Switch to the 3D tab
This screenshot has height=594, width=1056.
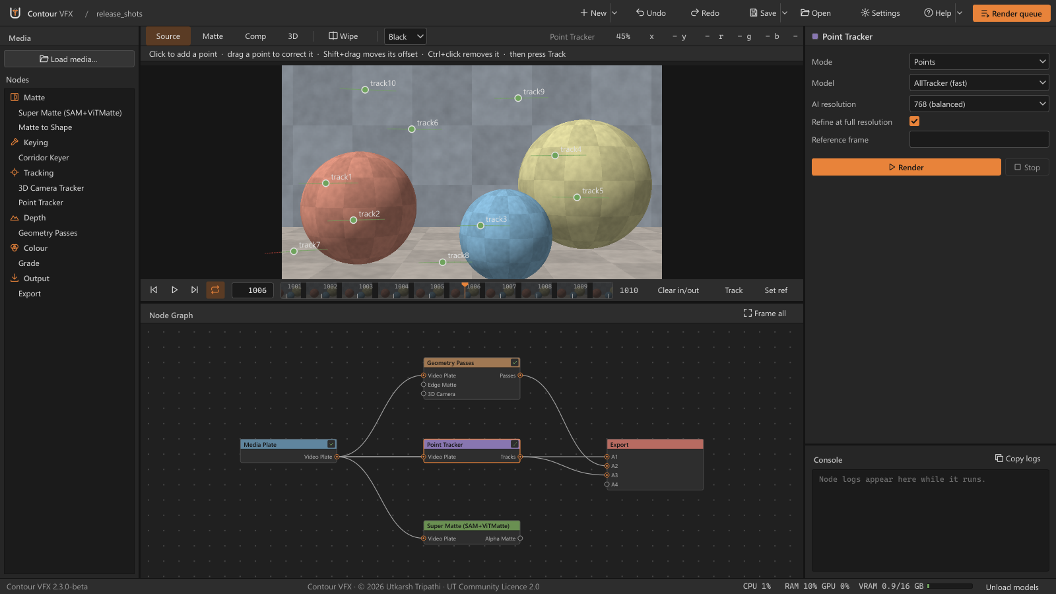pos(293,36)
